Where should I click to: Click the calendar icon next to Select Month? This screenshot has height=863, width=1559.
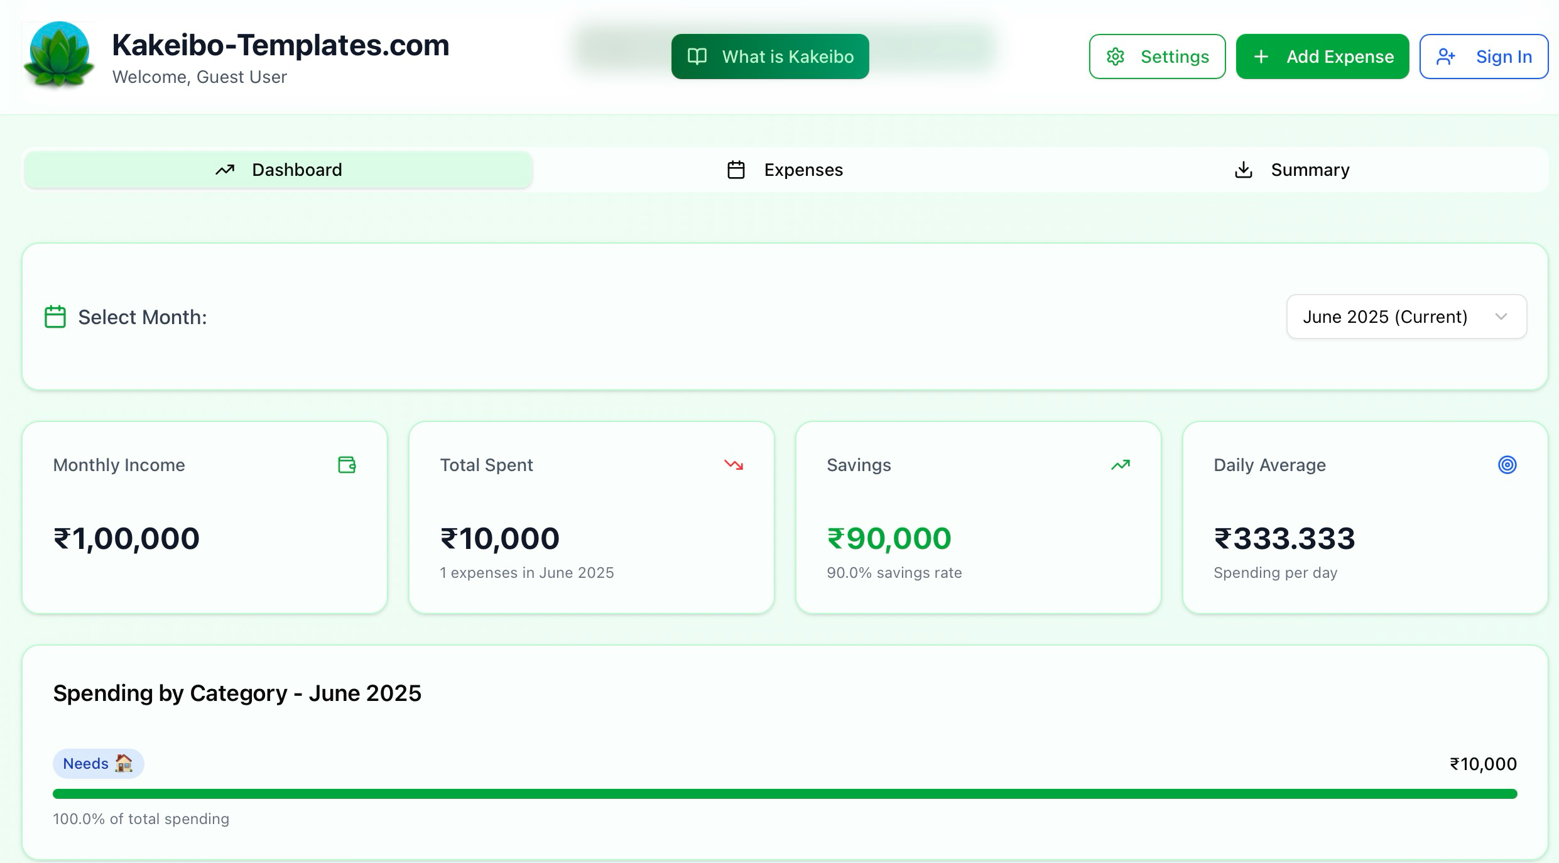55,317
